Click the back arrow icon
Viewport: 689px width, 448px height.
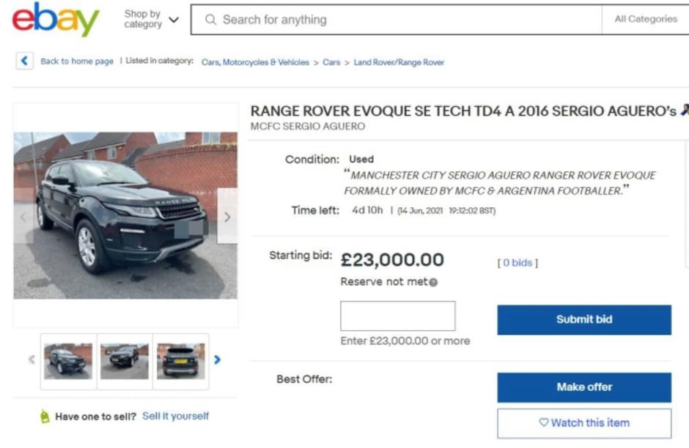(25, 61)
